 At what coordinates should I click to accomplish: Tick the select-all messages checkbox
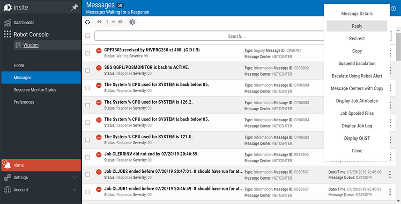(x=88, y=35)
